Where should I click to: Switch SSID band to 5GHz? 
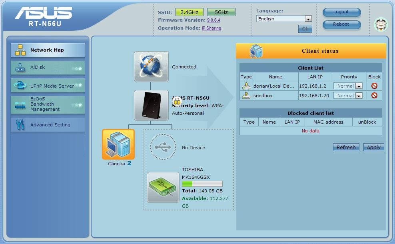[x=221, y=12]
